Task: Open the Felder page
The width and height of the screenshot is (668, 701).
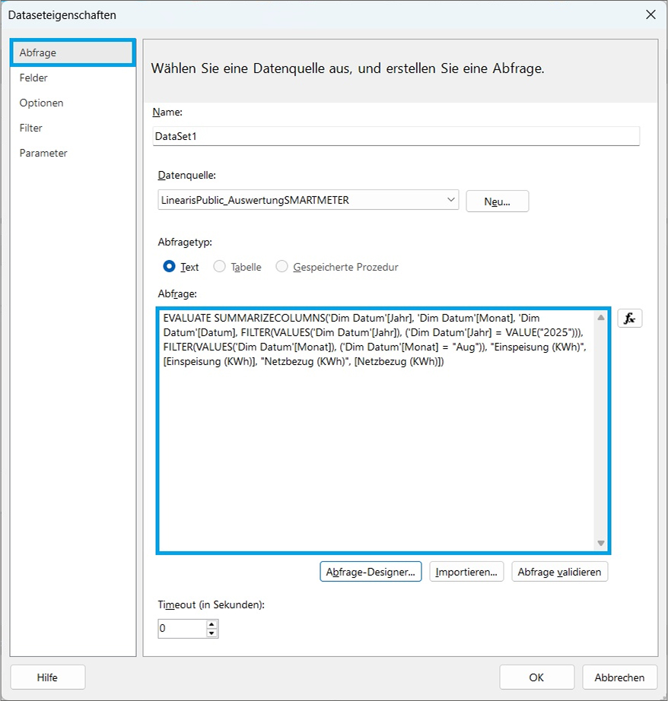Action: pyautogui.click(x=34, y=78)
